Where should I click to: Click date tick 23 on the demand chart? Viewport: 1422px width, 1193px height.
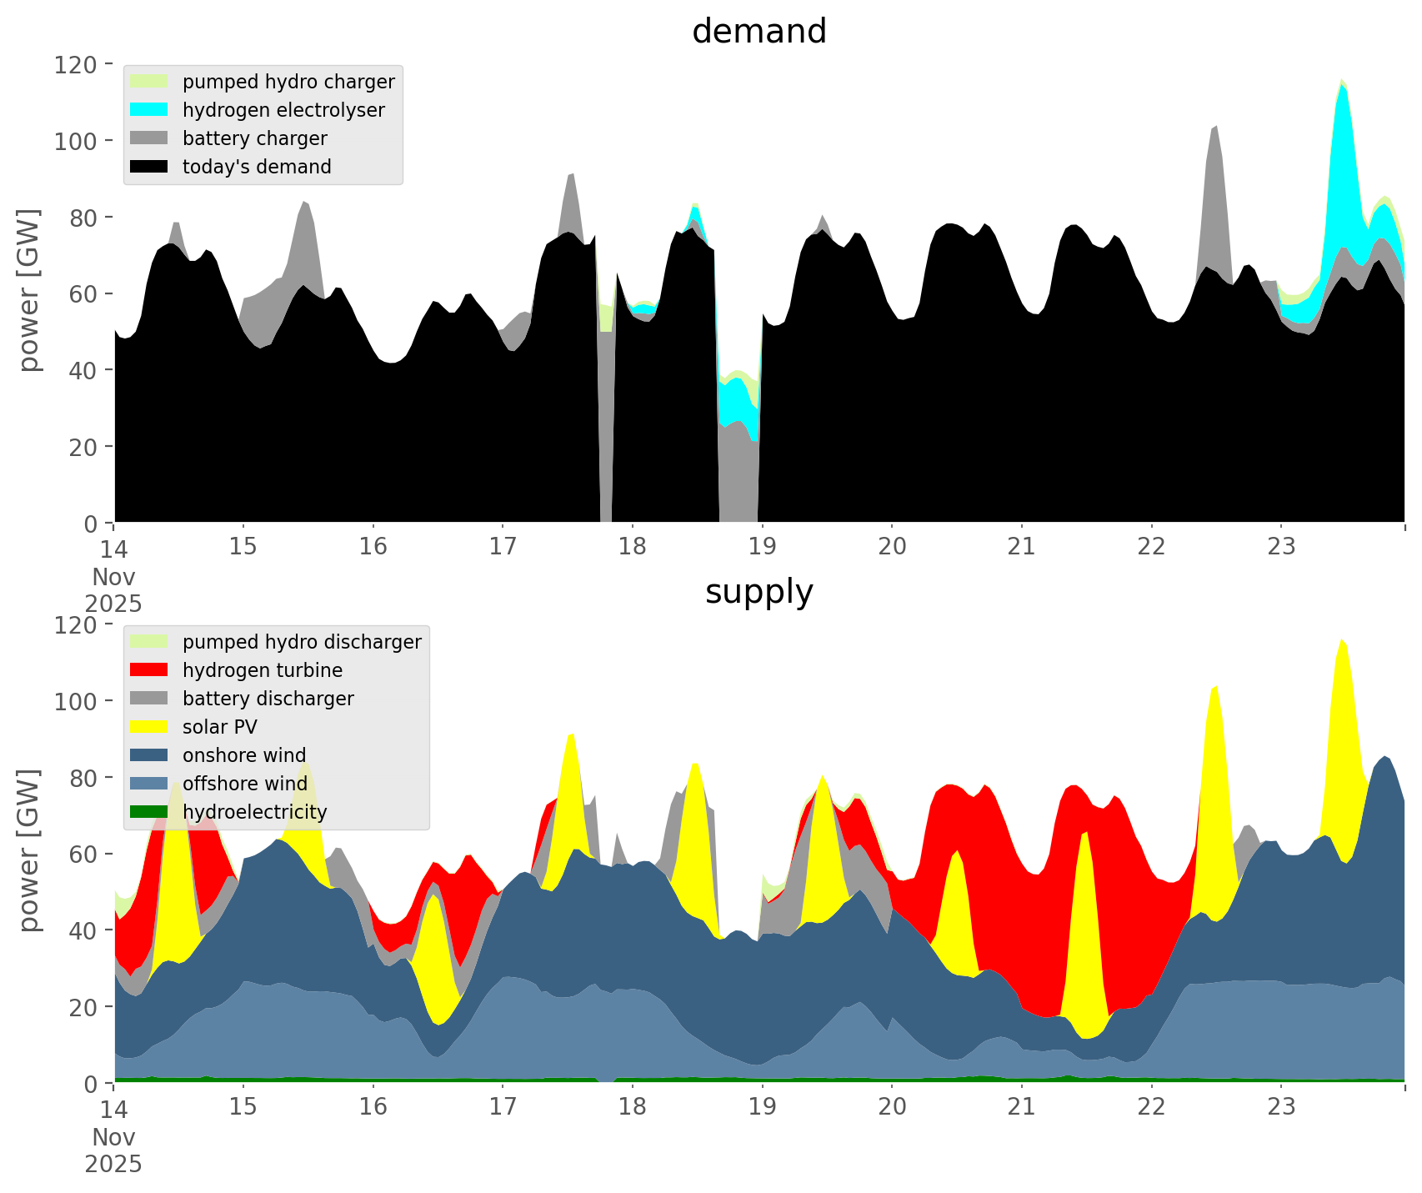click(1281, 547)
